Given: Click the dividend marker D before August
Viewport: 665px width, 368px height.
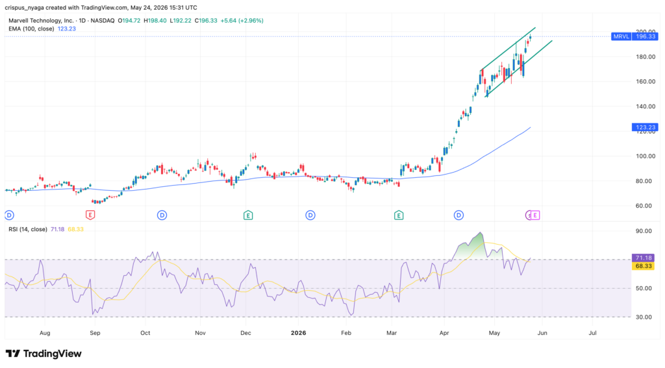Looking at the screenshot, I should click(x=9, y=215).
